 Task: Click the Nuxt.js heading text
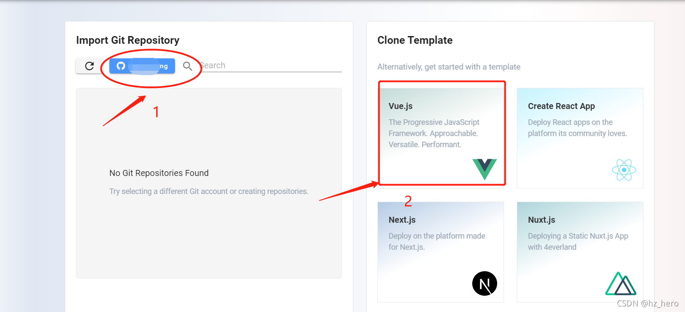click(541, 220)
